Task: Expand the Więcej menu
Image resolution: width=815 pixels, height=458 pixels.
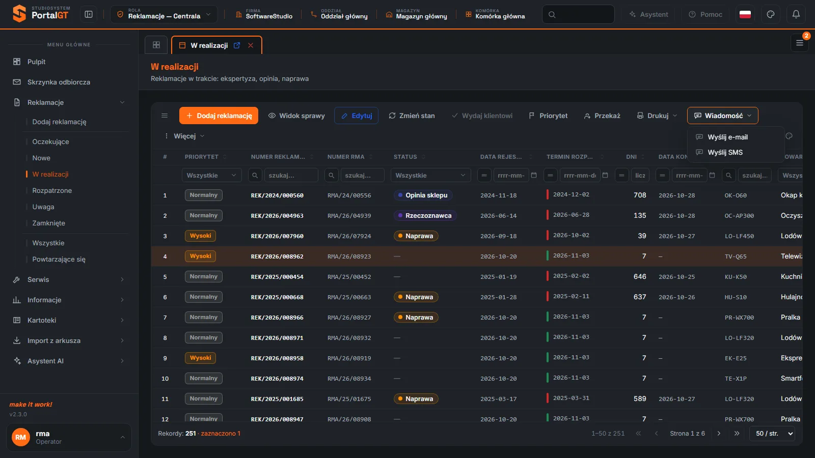Action: [x=184, y=136]
